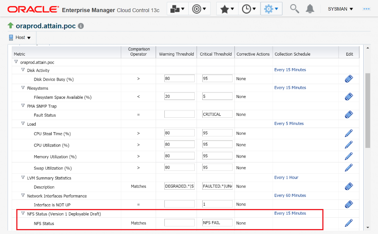Open the Host dropdown menu
Viewport: 378px width, 234px height.
tap(20, 37)
